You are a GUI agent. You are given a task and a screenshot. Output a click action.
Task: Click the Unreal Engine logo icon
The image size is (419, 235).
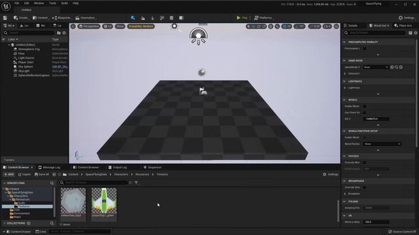point(6,6)
